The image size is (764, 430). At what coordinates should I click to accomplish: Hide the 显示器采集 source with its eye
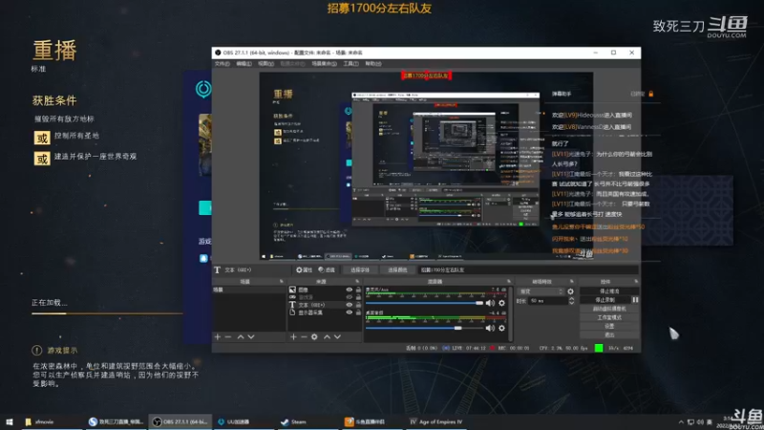coord(349,312)
